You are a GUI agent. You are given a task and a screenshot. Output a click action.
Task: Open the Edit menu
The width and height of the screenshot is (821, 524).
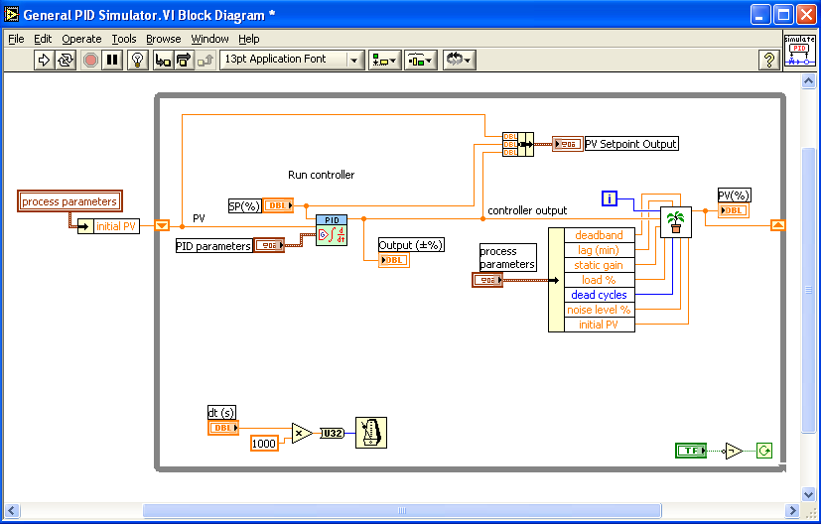tap(43, 39)
